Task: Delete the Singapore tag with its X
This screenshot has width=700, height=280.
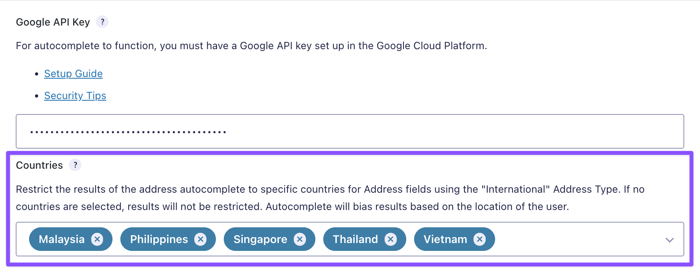Action: click(300, 239)
